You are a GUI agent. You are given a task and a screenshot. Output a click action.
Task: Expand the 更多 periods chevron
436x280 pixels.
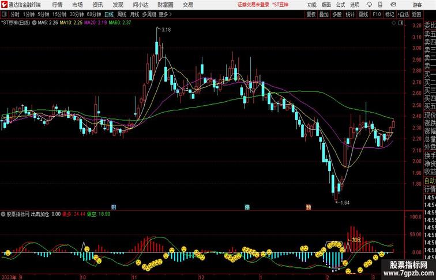(x=166, y=14)
